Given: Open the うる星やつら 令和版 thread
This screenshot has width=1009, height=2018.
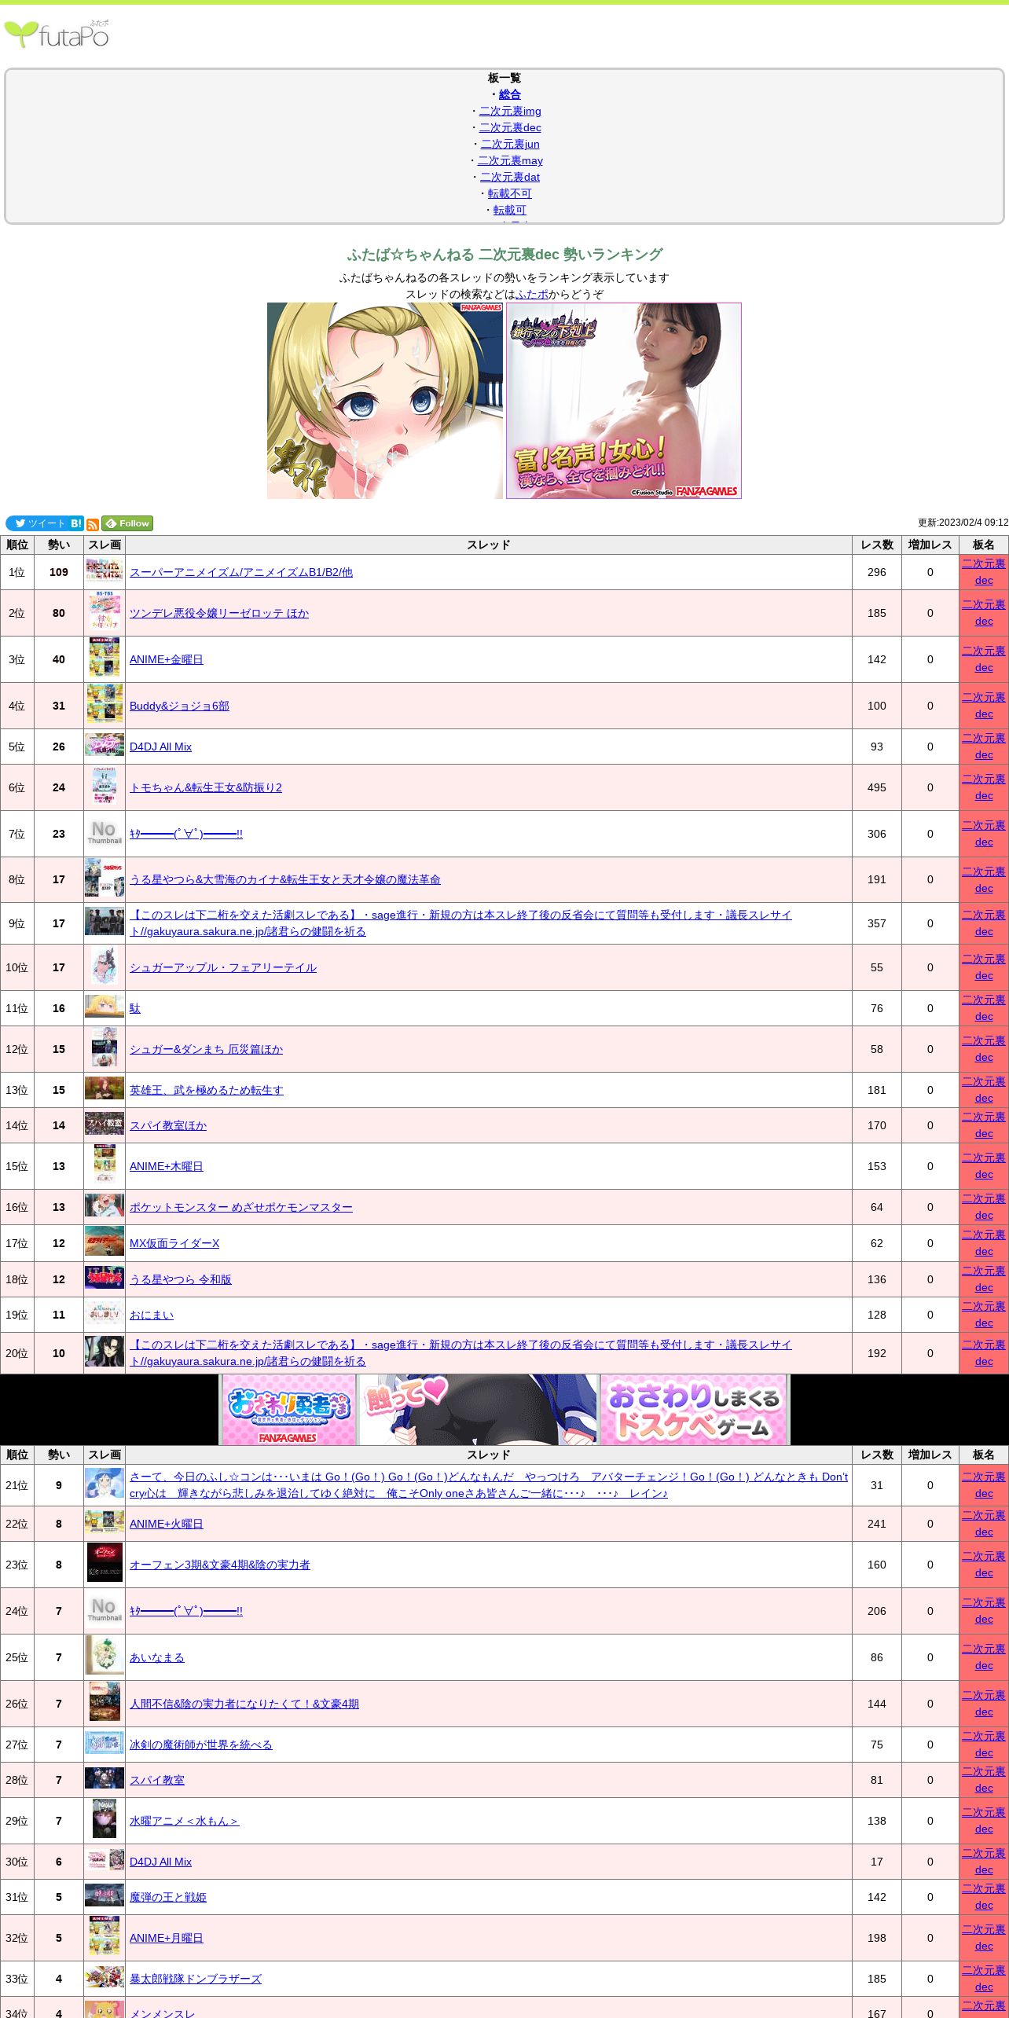Looking at the screenshot, I should [181, 1279].
